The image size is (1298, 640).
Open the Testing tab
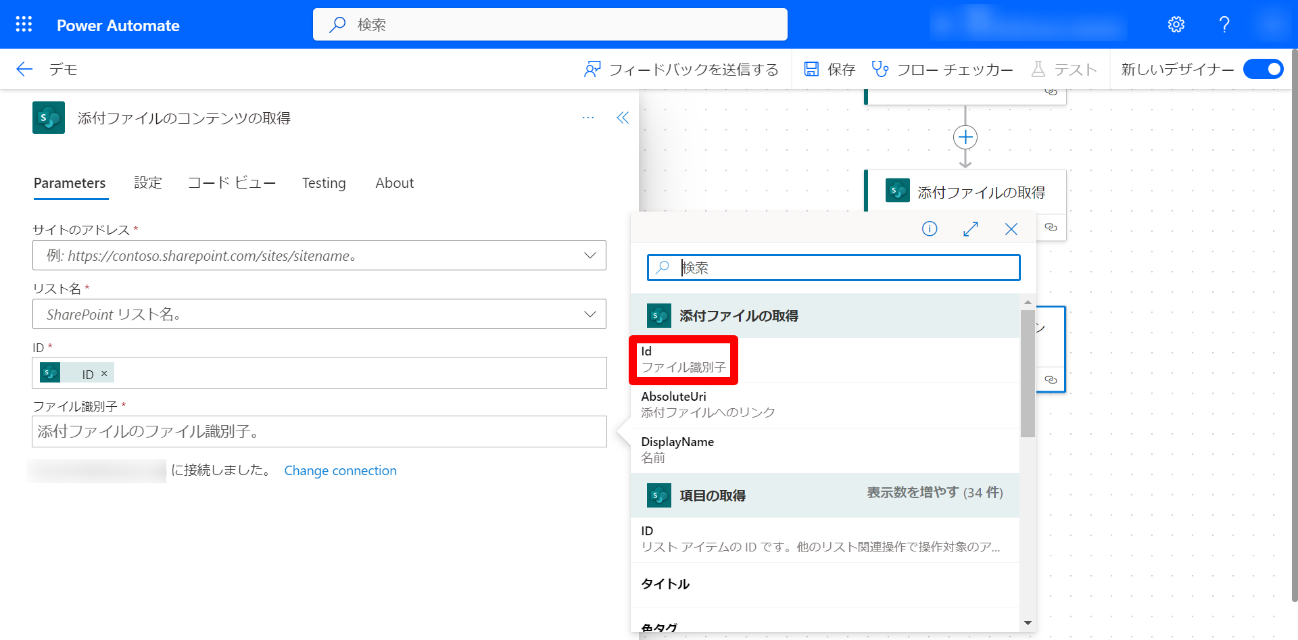(324, 182)
